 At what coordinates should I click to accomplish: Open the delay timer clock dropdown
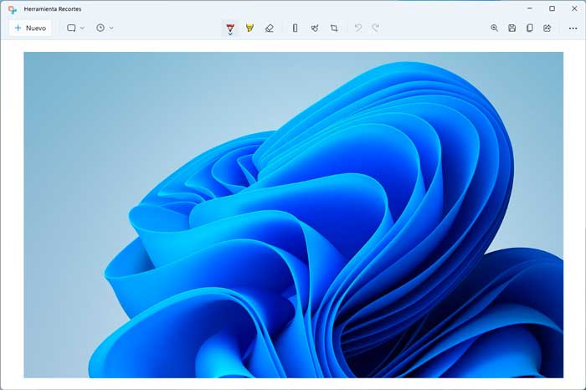[105, 28]
